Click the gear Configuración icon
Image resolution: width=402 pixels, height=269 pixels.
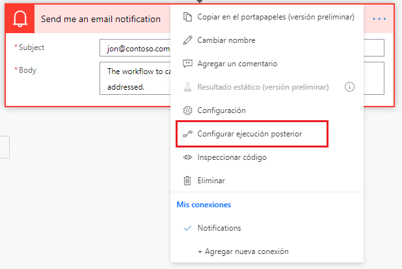[x=188, y=110]
